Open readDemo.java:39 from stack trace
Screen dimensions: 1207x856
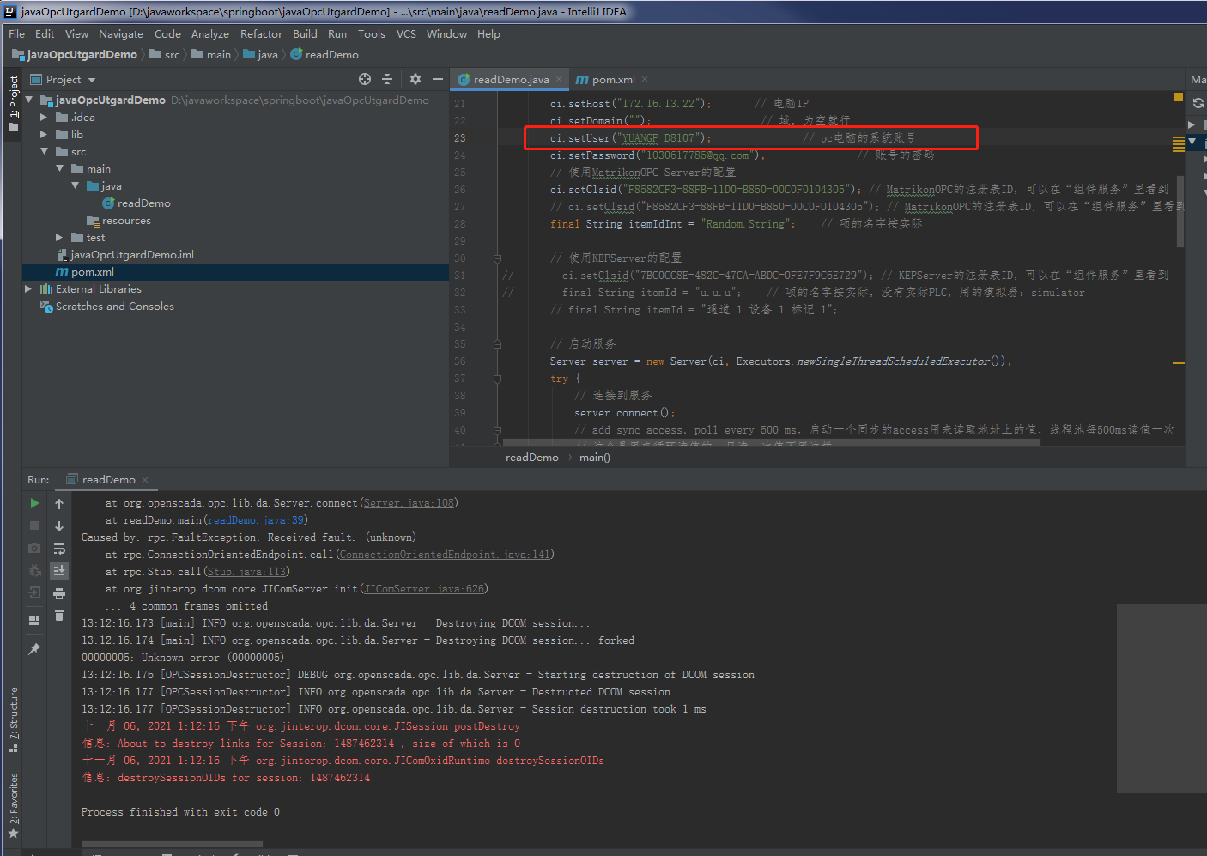(x=254, y=519)
